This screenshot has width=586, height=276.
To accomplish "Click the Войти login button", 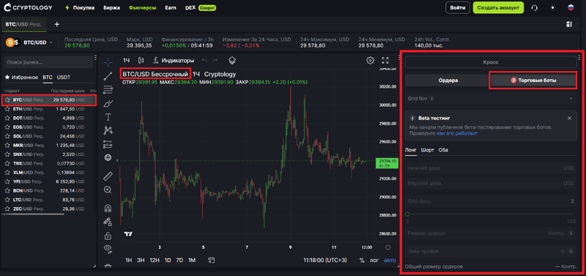I will point(457,7).
